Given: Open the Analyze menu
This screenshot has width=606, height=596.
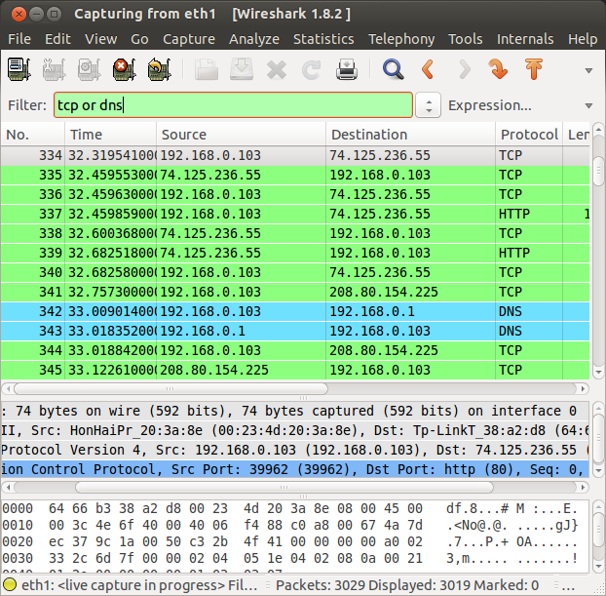Looking at the screenshot, I should [x=254, y=39].
